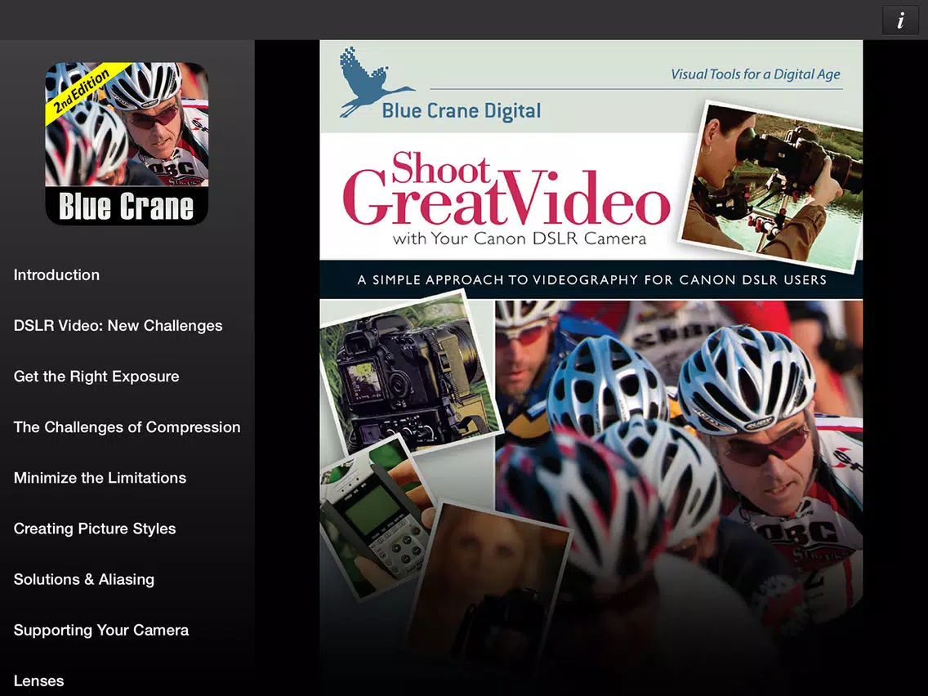Click the Blue Crane Digital name text

click(462, 110)
